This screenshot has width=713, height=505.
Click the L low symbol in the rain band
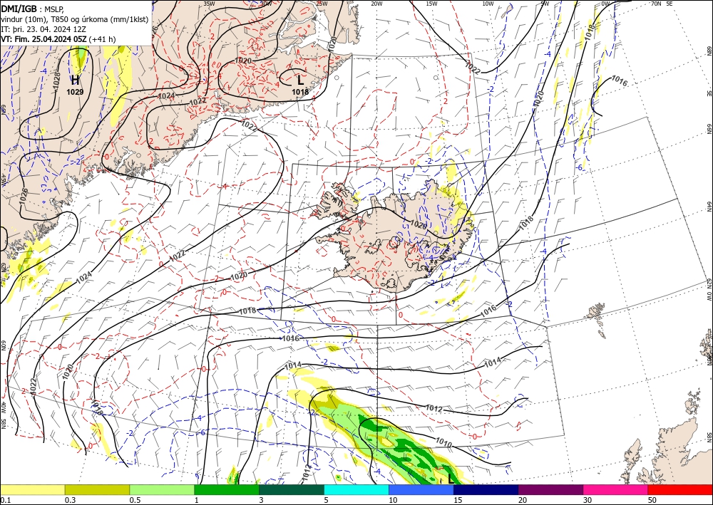(x=450, y=479)
